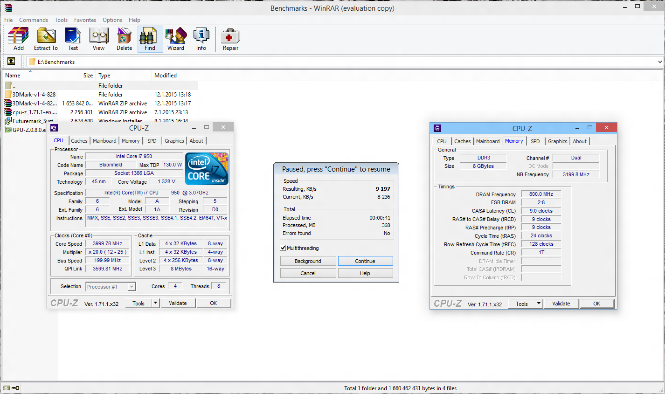The width and height of the screenshot is (665, 394).
Task: Click Tools button in left CPU-Z window
Action: [x=139, y=303]
